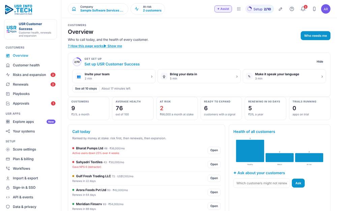This screenshot has width=337, height=211.
Task: Click the Your systems share icon
Action: tap(8, 131)
